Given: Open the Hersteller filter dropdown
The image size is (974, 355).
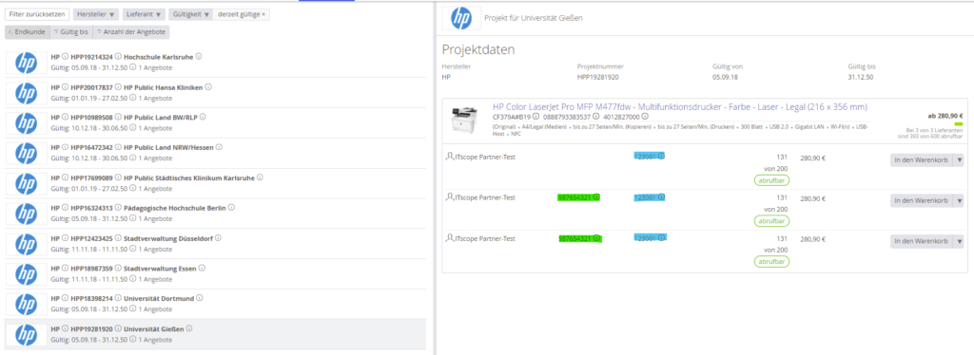Looking at the screenshot, I should click(96, 13).
